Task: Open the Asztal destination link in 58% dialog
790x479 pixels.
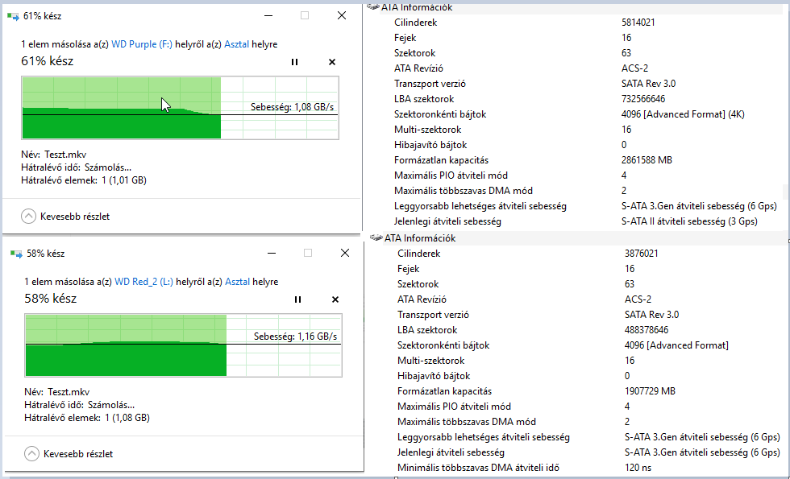Action: [237, 282]
